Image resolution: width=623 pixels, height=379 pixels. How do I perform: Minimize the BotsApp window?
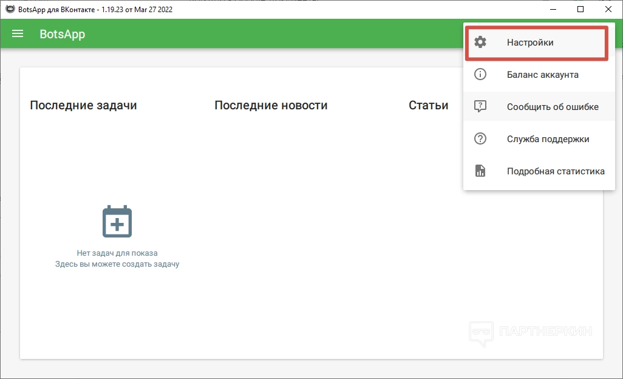553,9
